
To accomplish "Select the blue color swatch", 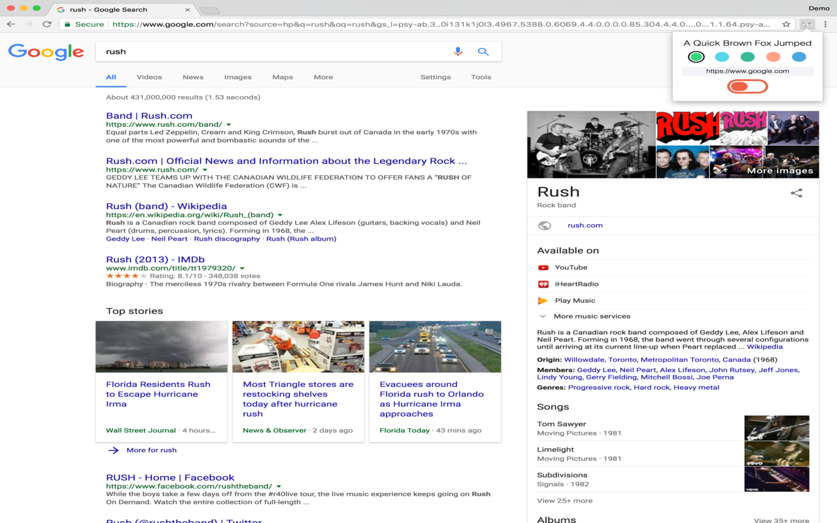I will tap(799, 58).
